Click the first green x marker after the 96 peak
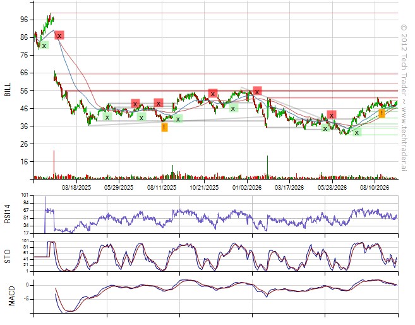The width and height of the screenshot is (415, 325). (x=44, y=46)
